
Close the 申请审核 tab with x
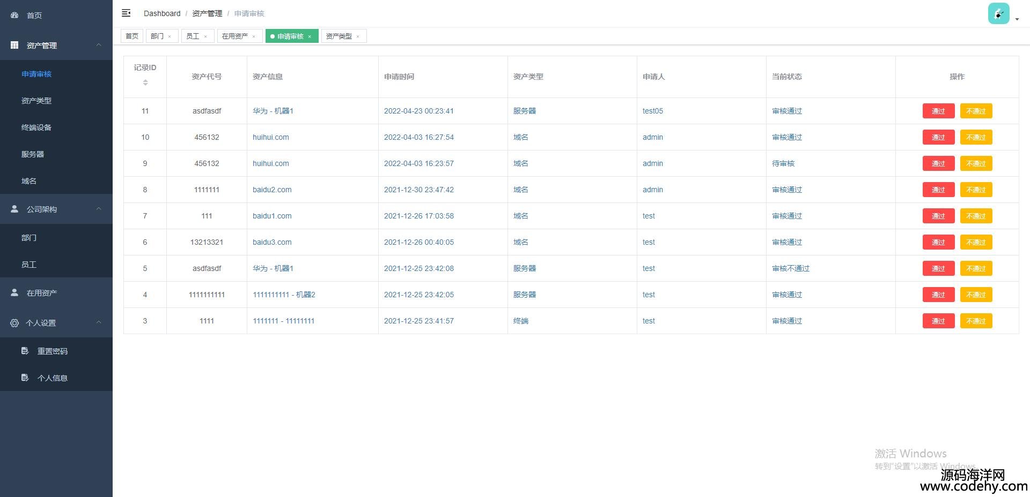(310, 36)
